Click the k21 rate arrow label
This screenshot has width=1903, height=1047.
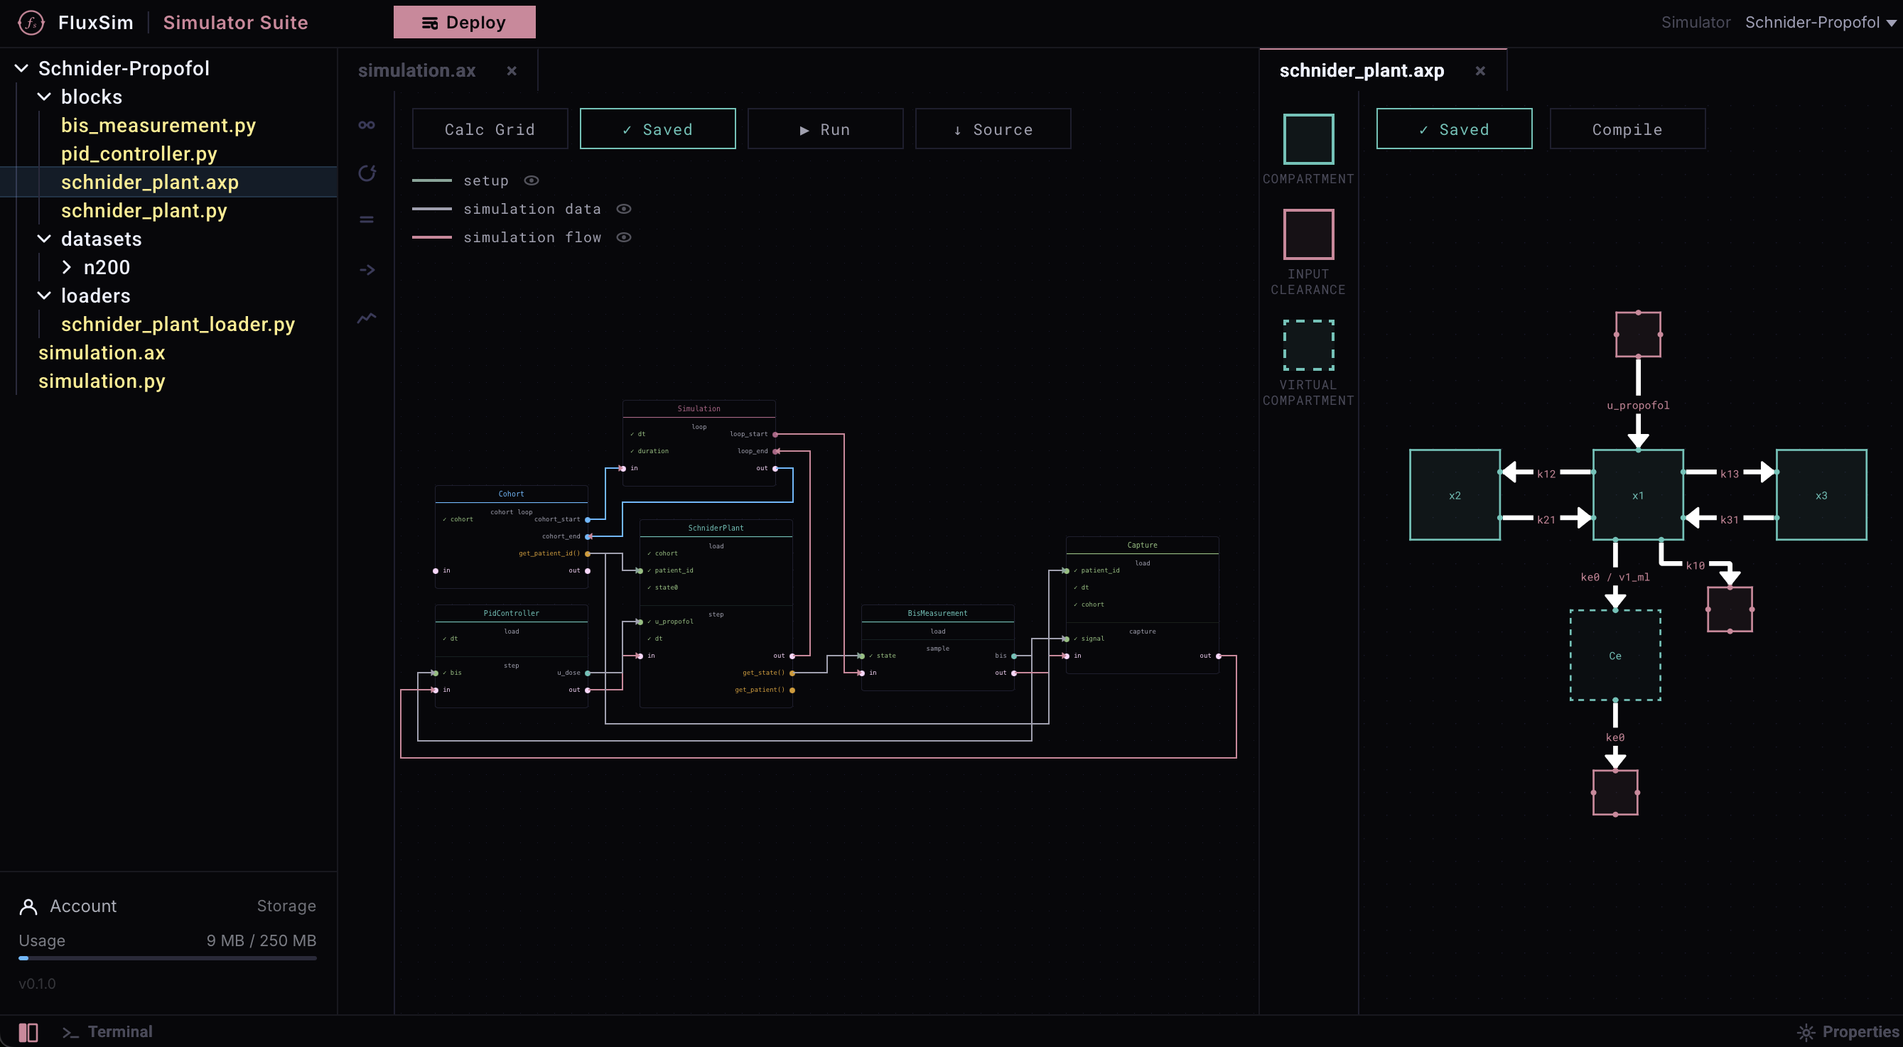(x=1546, y=520)
